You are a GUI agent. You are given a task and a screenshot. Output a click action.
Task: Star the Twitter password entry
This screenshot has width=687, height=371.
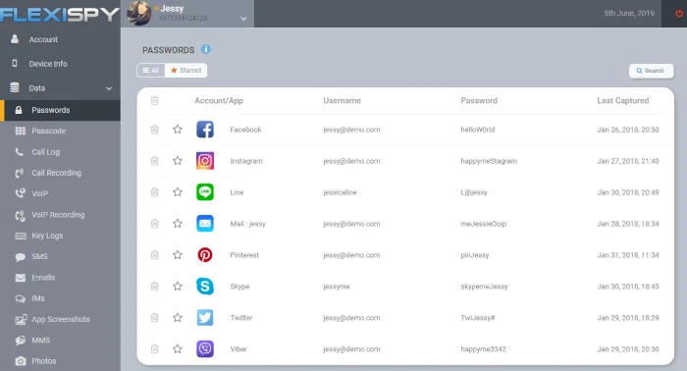click(x=178, y=318)
